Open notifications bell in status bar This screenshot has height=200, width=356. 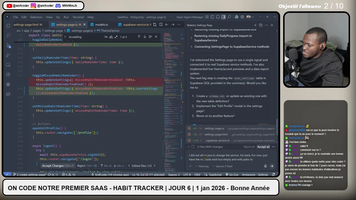click(x=273, y=174)
